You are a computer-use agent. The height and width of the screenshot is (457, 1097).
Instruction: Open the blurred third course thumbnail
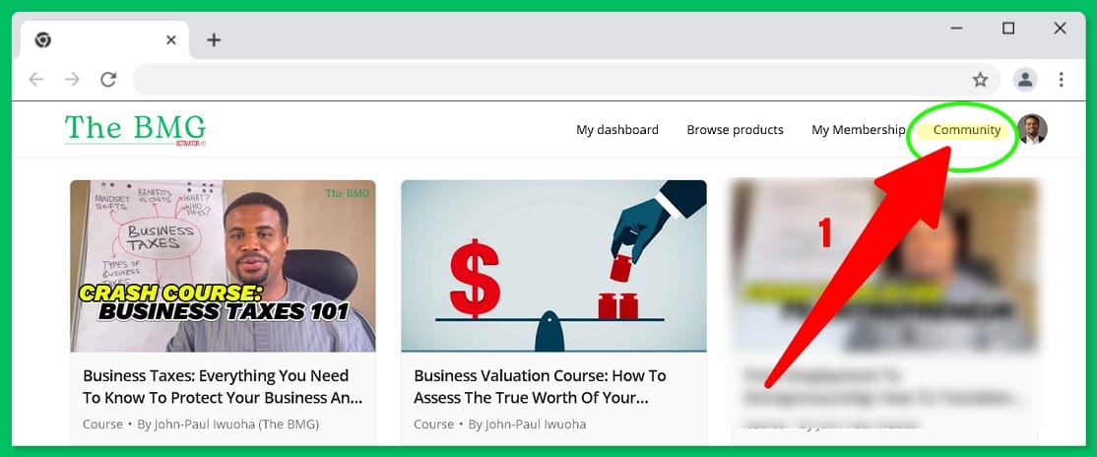(x=884, y=266)
